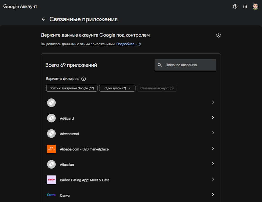Open the Alibaba.com B2B marketplace entry

pyautogui.click(x=131, y=149)
